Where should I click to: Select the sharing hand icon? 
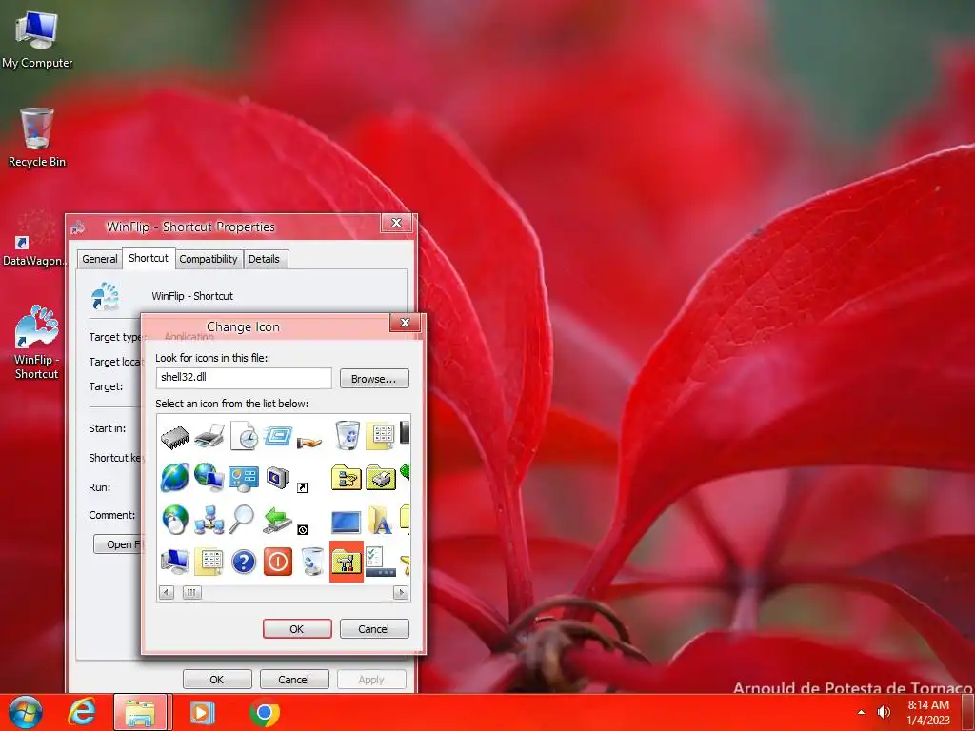coord(309,442)
